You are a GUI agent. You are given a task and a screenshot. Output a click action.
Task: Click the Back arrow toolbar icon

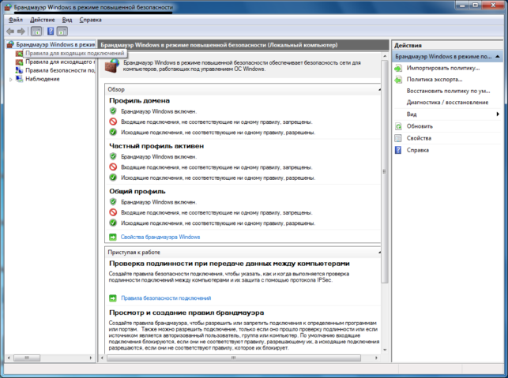10,32
